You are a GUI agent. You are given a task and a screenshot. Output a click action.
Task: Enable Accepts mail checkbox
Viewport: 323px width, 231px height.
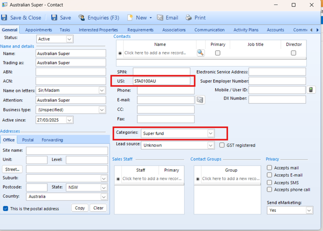pos(269,168)
